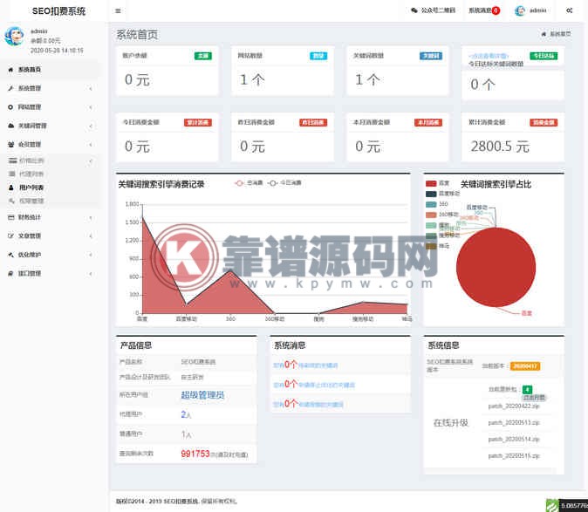Select patch_20200515.zip entry

point(514,456)
